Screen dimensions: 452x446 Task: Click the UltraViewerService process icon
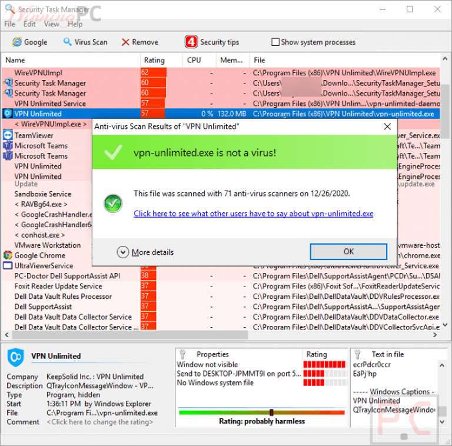[x=8, y=265]
